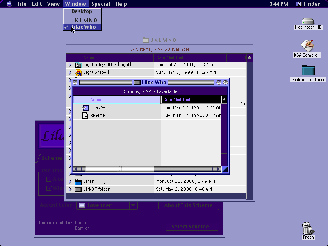Viewport: 328px width, 246px height.
Task: Click the 745 items, 7.94 GB available text
Action: [x=159, y=49]
